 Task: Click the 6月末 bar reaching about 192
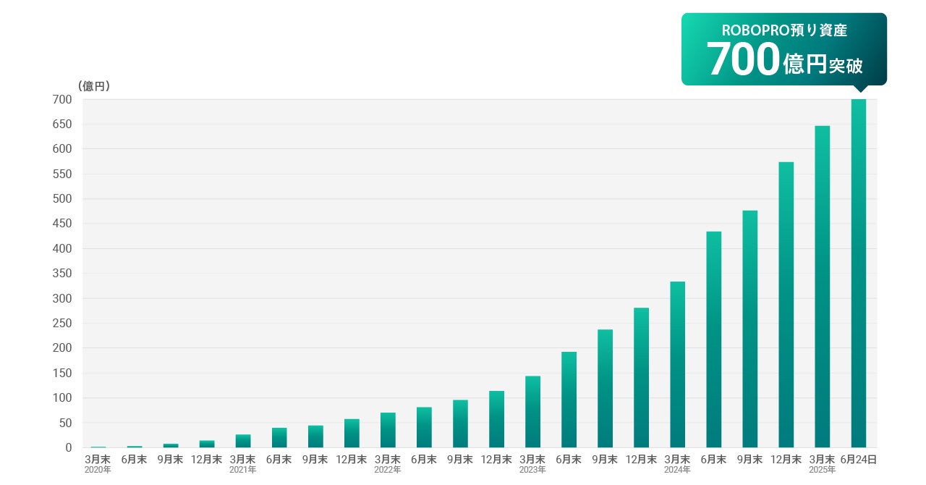(x=569, y=400)
